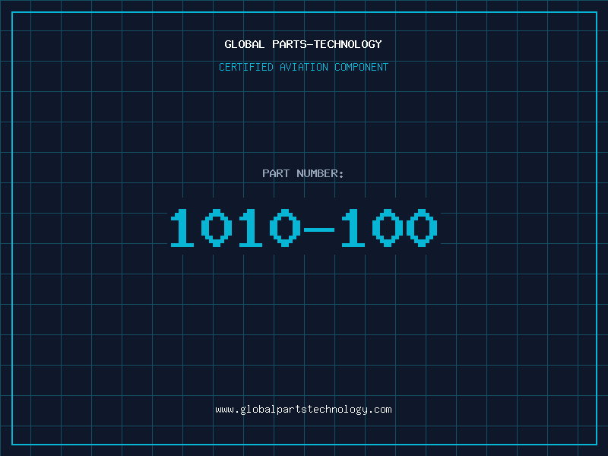Select the part number 1010-100
The image size is (608, 456).
(x=304, y=227)
